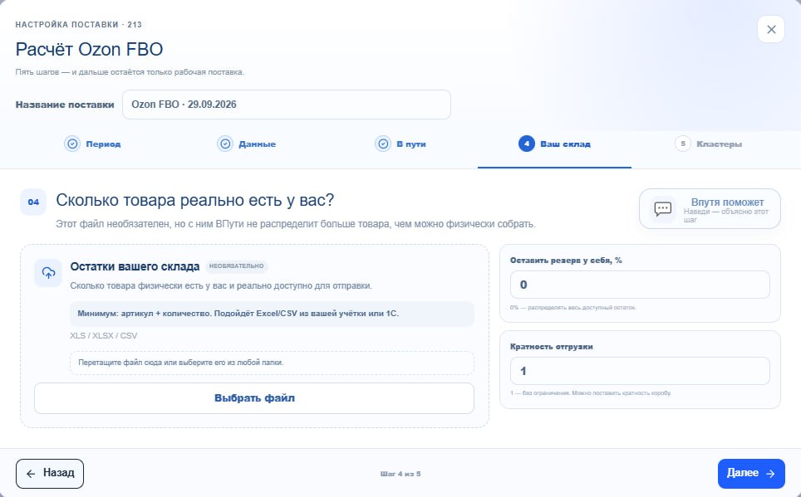801x497 pixels.
Task: Click the 0% reserve hint text
Action: (x=573, y=308)
